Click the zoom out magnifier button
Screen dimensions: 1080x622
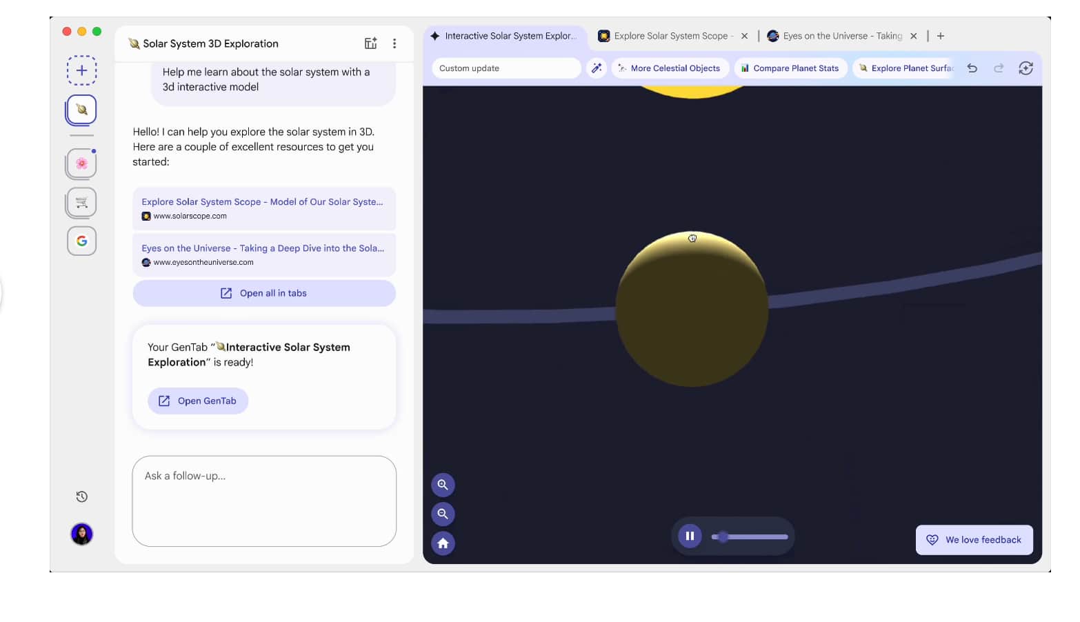tap(443, 514)
